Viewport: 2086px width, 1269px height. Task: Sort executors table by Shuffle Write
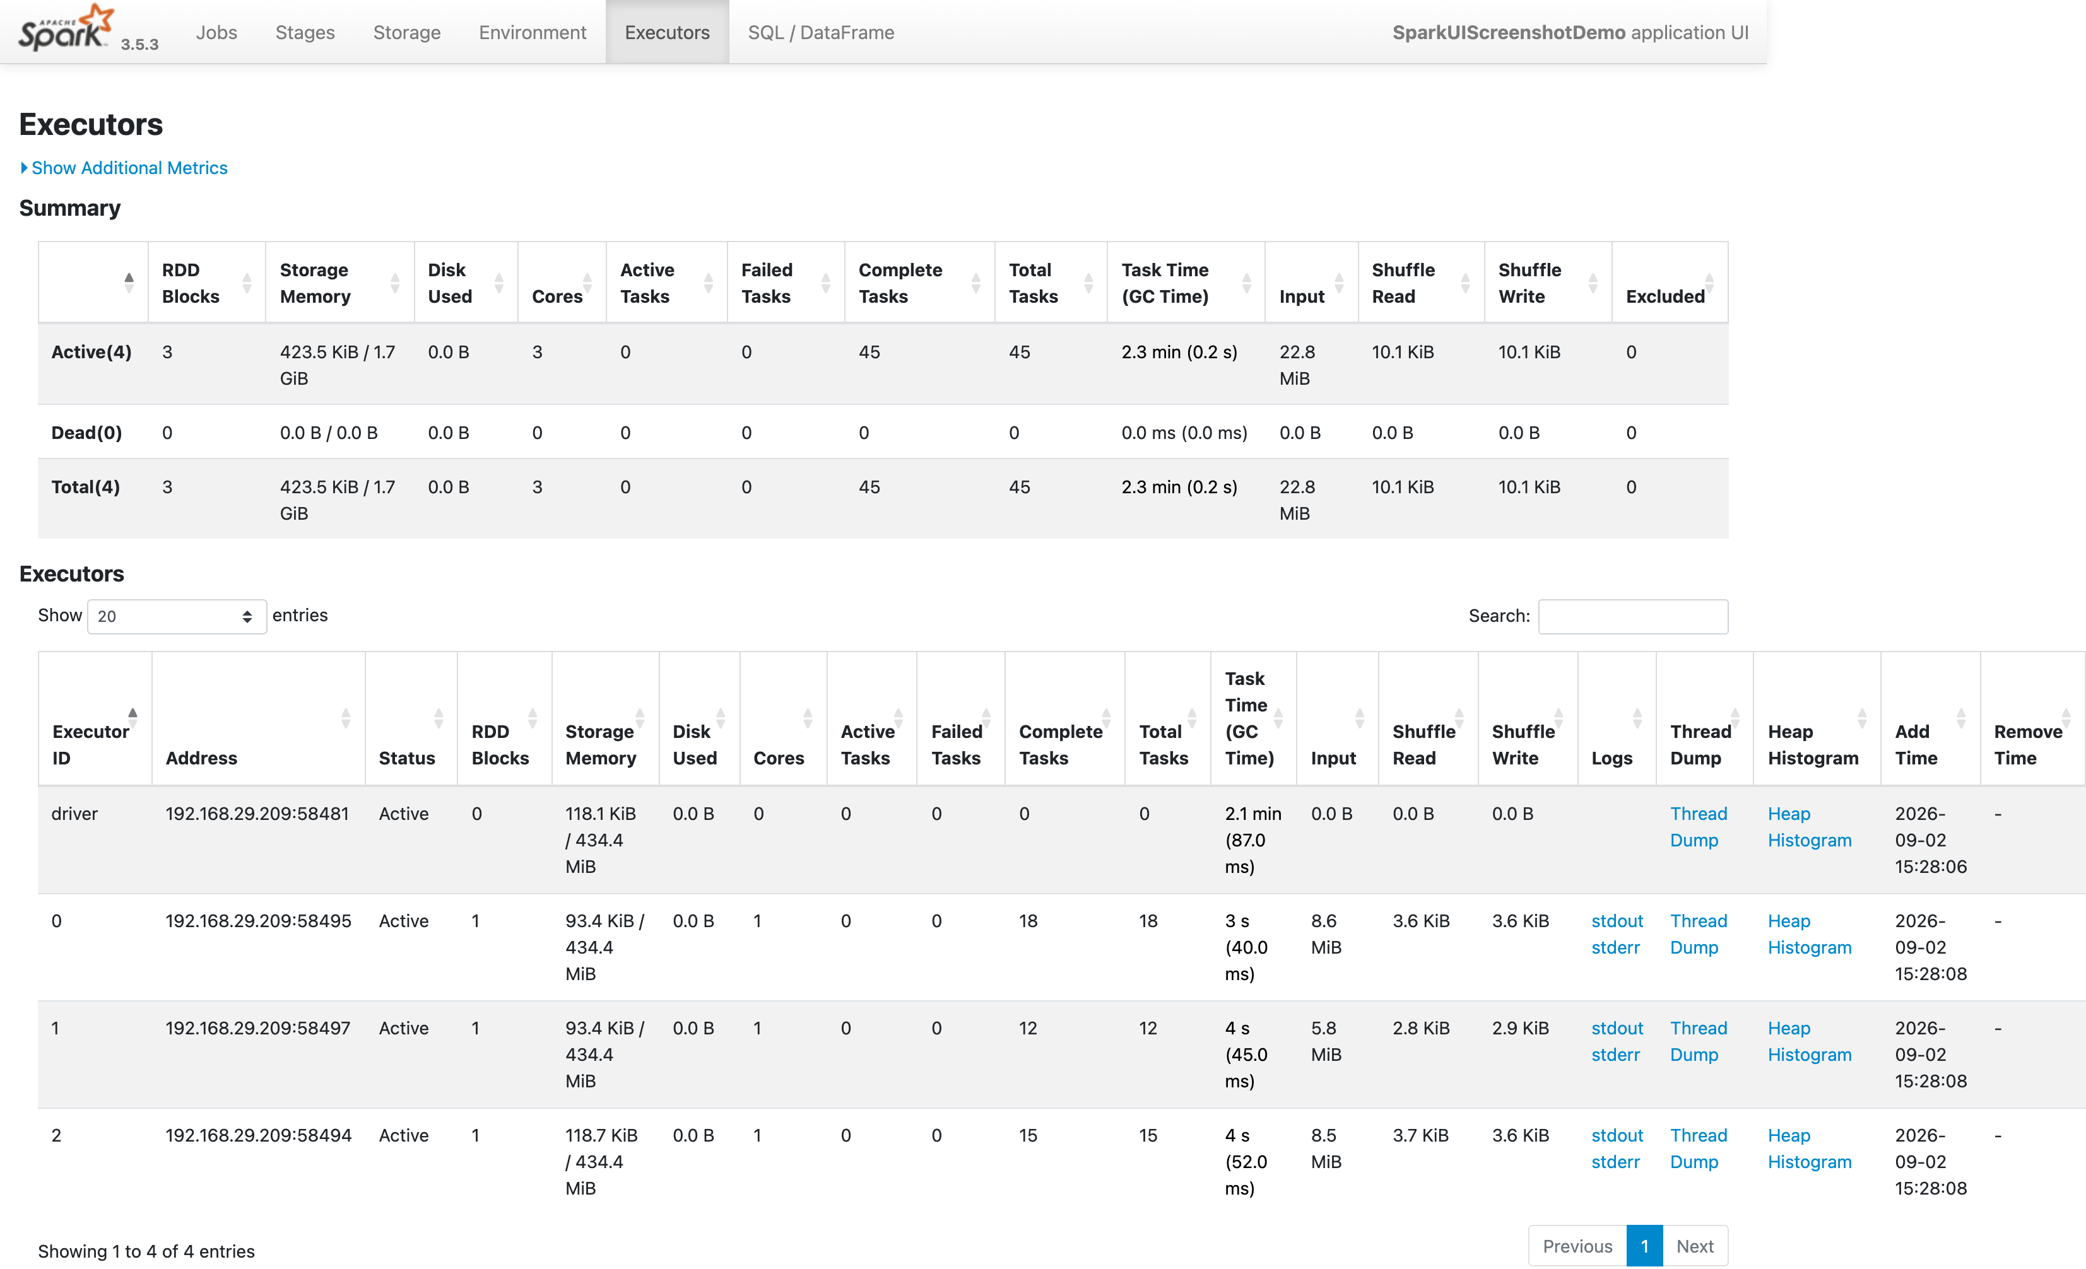tap(1527, 719)
